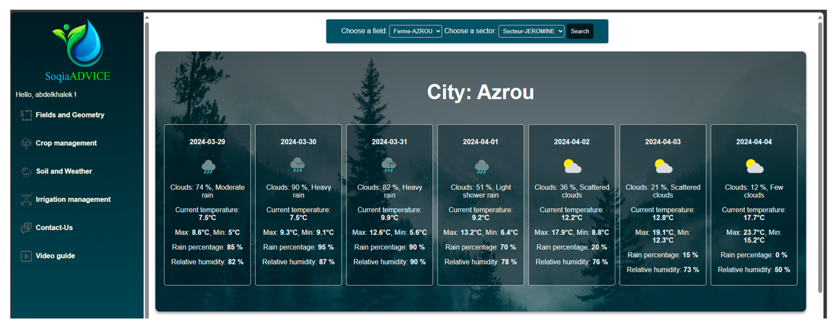The height and width of the screenshot is (327, 836).
Task: Click heavy rain icon on 2024-03-30 card
Action: [x=298, y=165]
